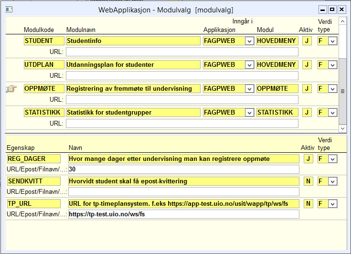
Task: Toggle Aktiv field for STUDENT module
Action: click(x=307, y=41)
